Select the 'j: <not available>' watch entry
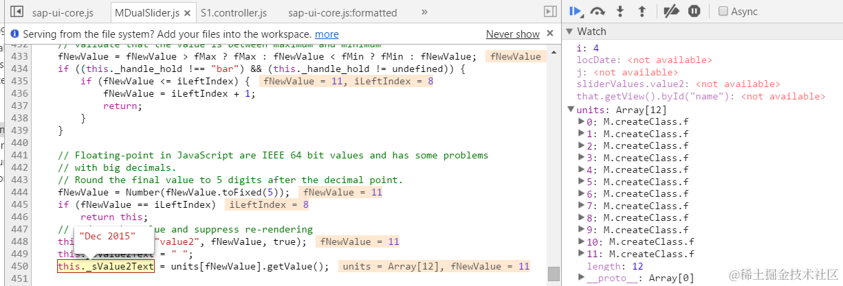Image resolution: width=843 pixels, height=286 pixels. 627,73
